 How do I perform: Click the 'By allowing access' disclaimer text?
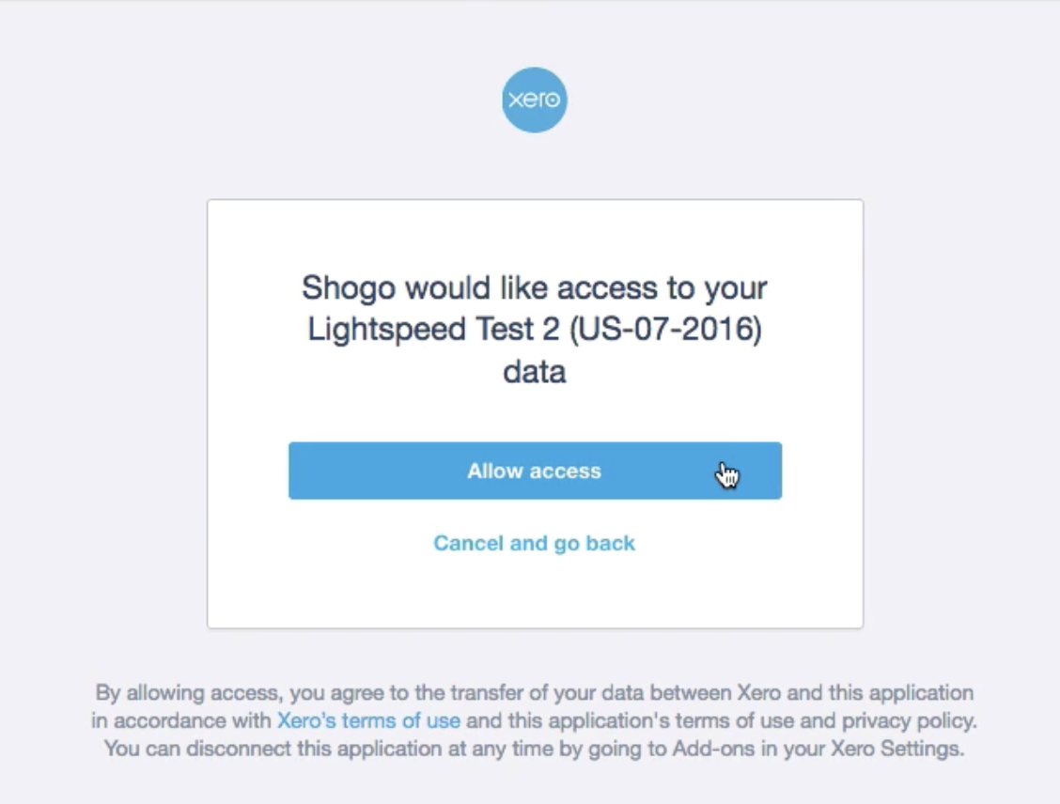tap(188, 693)
